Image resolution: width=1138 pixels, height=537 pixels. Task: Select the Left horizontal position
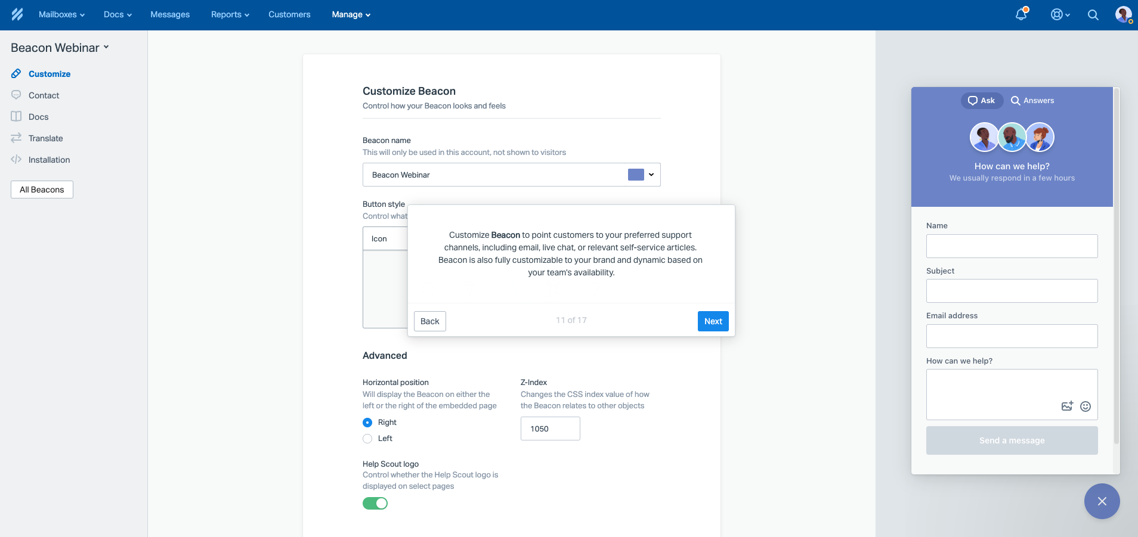coord(367,439)
